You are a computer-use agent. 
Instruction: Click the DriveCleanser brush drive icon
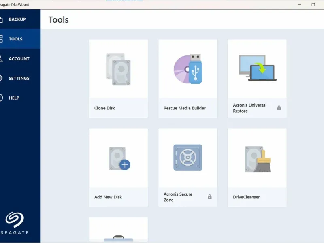(x=258, y=159)
